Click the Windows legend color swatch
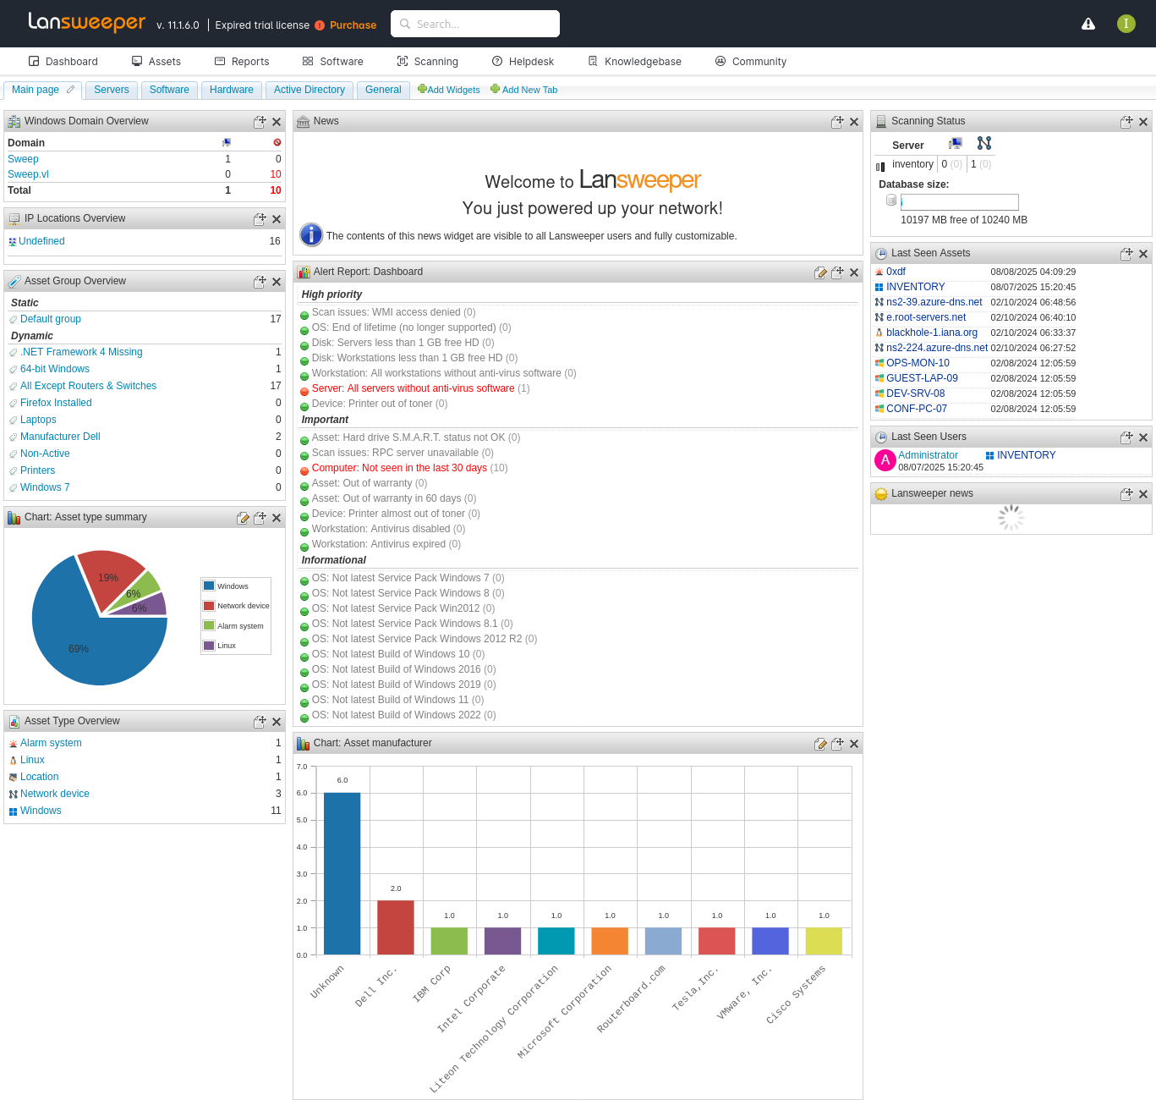Image resolution: width=1156 pixels, height=1100 pixels. coord(209,586)
